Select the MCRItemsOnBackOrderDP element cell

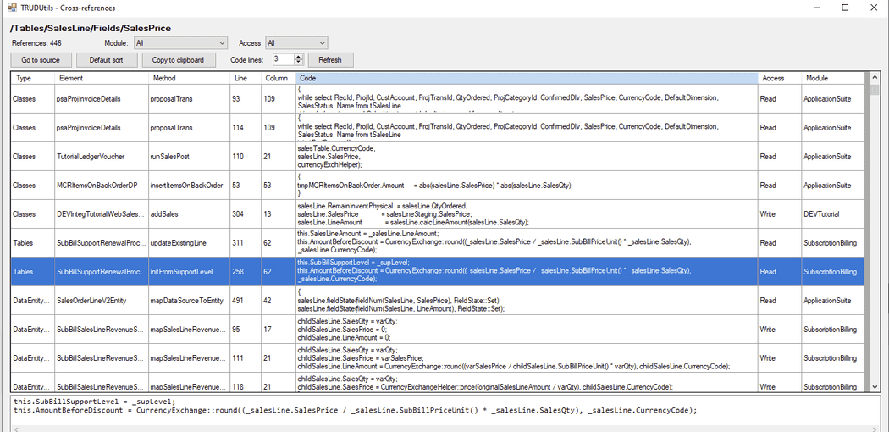[x=101, y=186]
